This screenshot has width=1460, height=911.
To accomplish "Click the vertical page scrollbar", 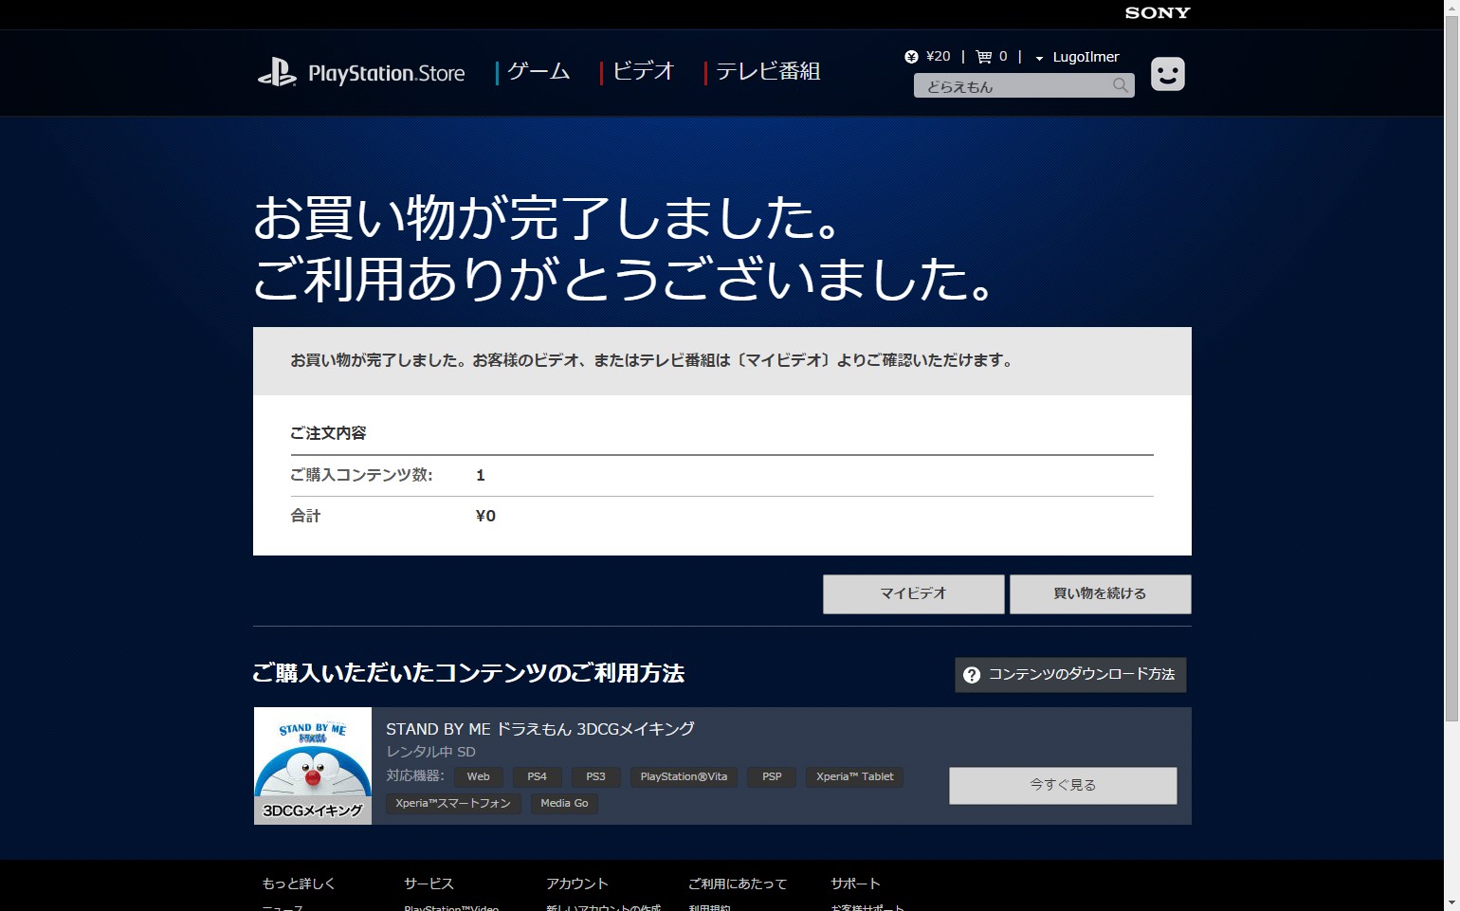I will coord(1451,368).
